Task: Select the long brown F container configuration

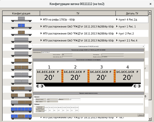Action: (x=21, y=61)
